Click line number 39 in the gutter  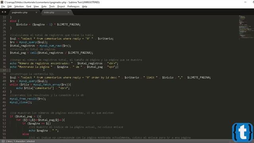pos(4,77)
